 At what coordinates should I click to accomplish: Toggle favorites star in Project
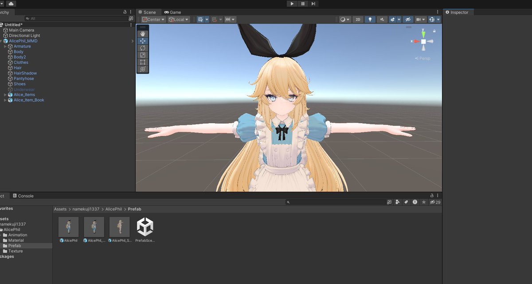coord(423,202)
